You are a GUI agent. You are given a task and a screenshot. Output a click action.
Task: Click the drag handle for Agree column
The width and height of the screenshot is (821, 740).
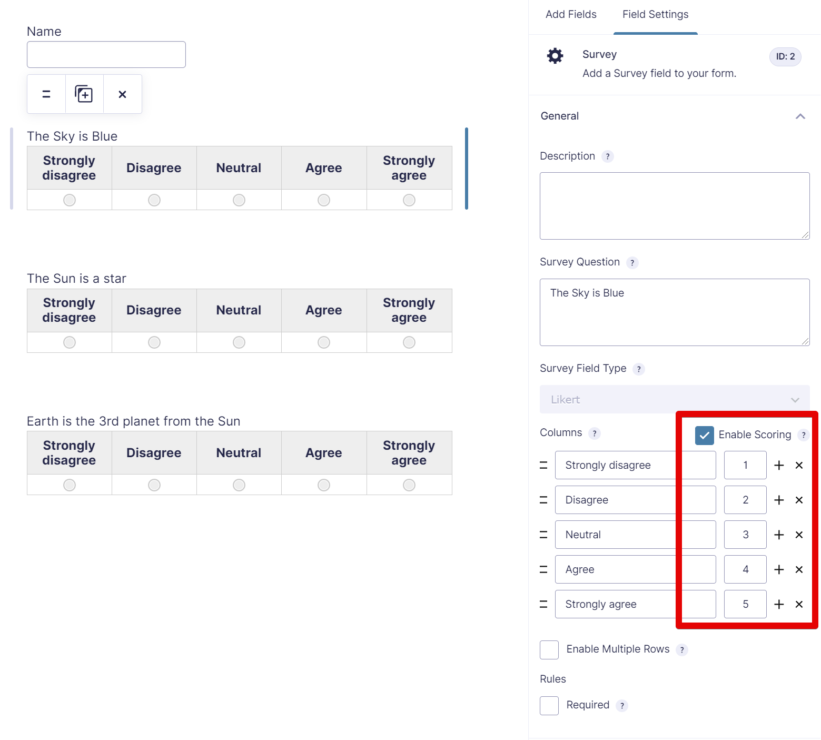point(543,569)
